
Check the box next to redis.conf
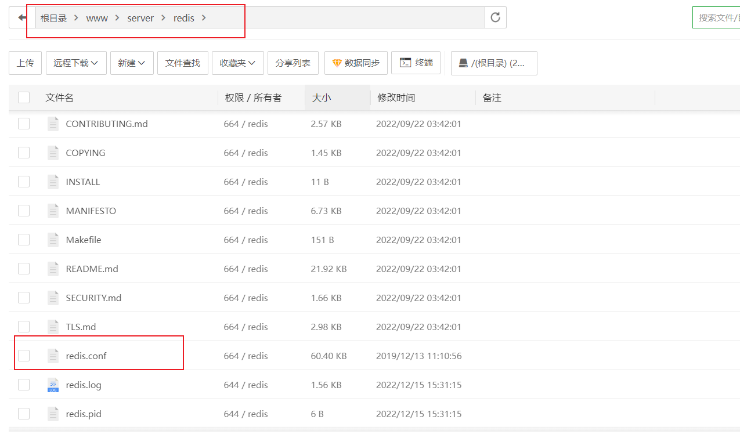pos(24,356)
